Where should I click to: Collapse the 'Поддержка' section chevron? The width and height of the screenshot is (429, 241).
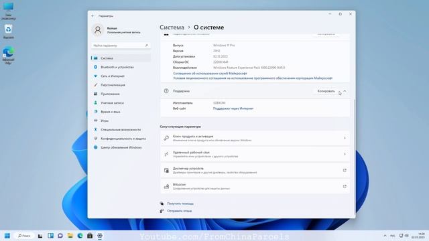tap(345, 91)
